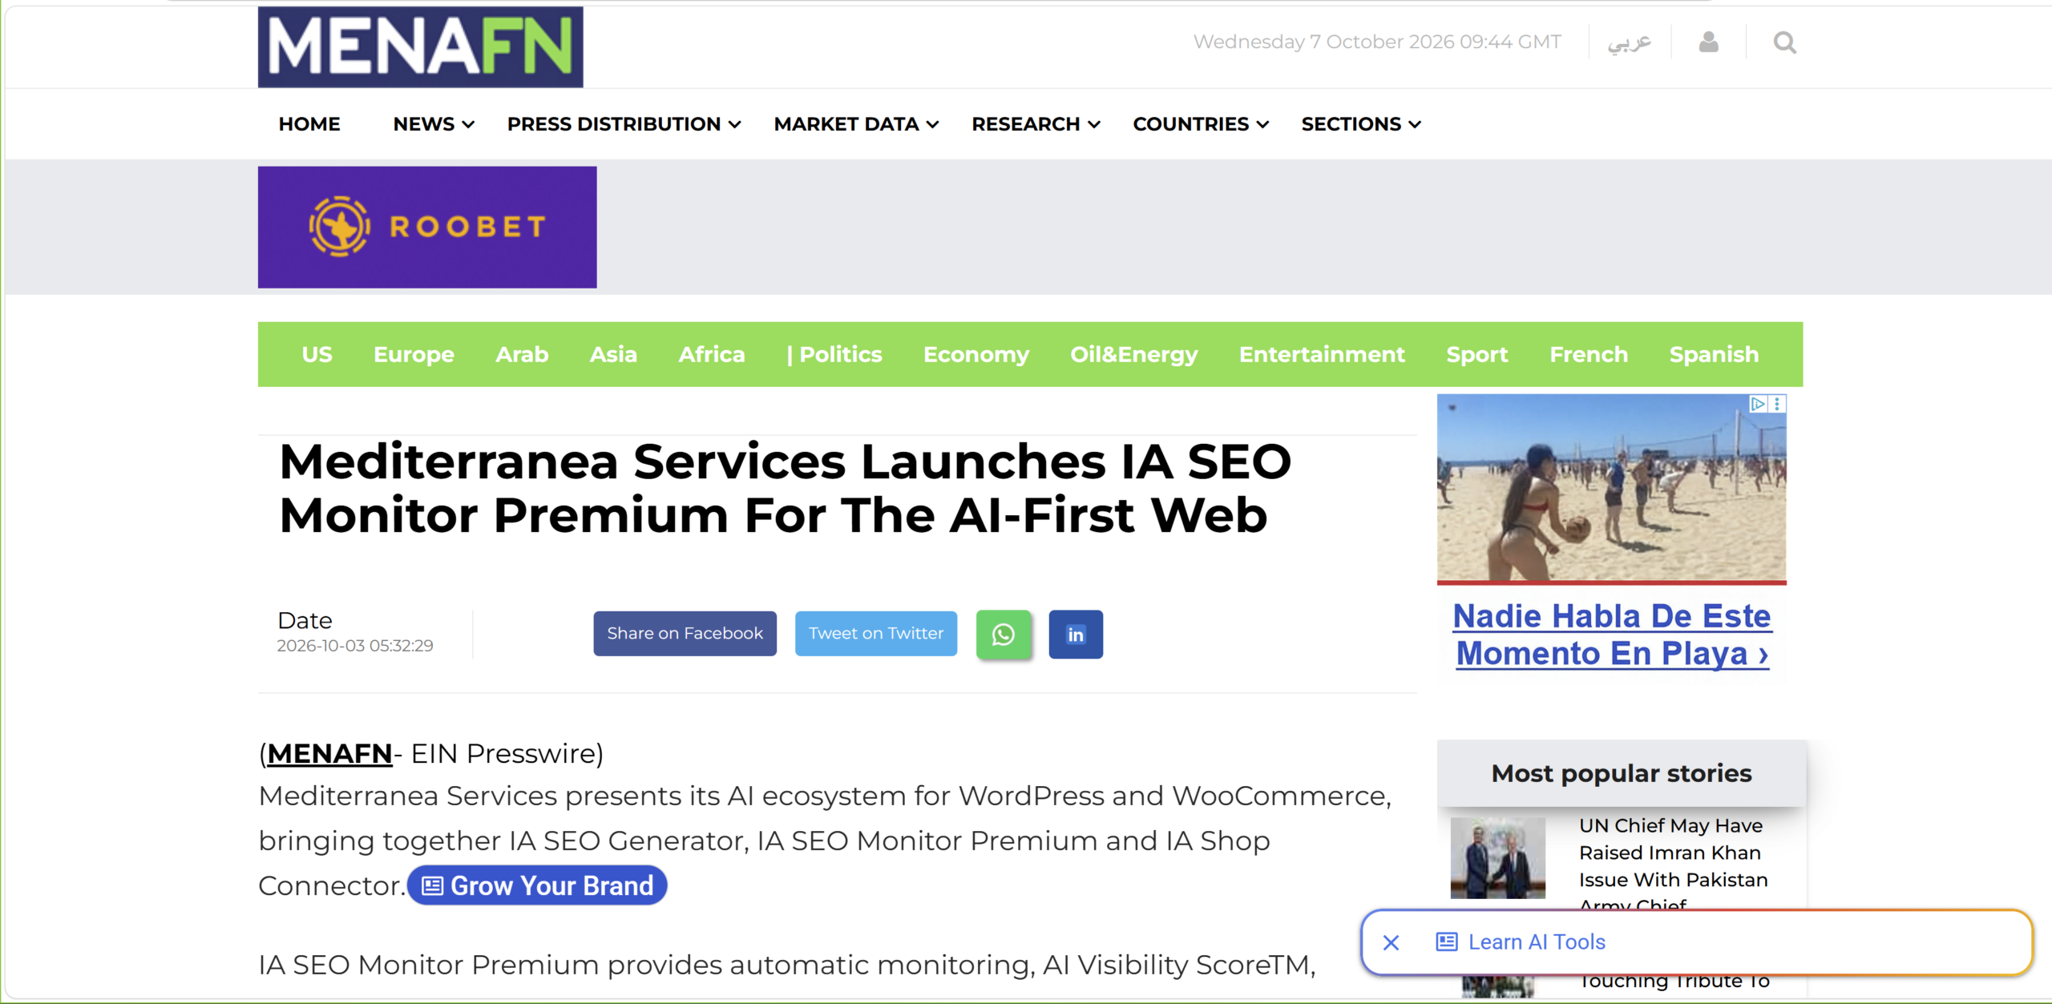
Task: Open ad options three-dot icon
Action: point(1777,404)
